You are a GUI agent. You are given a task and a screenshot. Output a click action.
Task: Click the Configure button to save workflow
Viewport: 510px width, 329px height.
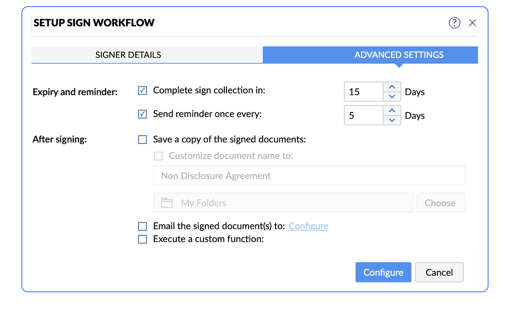pos(383,272)
